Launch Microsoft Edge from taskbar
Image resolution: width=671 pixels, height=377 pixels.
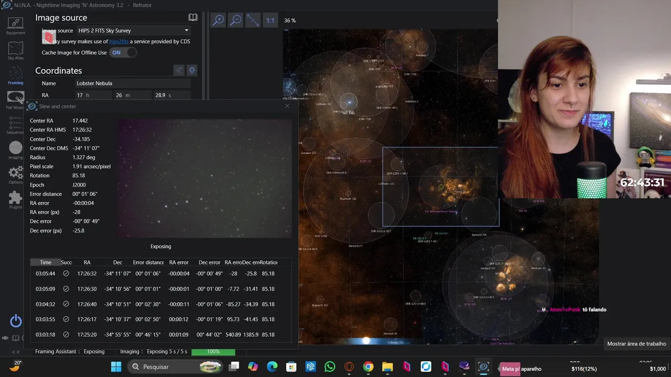pos(272,367)
